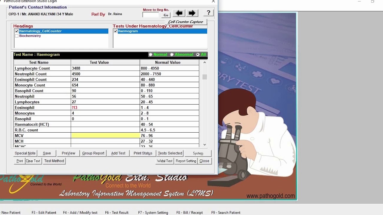
Task: Click the F6 - Test Result shortcut
Action: pyautogui.click(x=117, y=213)
